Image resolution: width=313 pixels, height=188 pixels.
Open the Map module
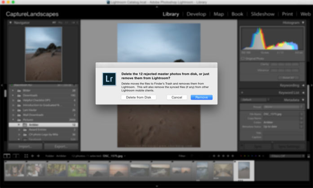219,14
